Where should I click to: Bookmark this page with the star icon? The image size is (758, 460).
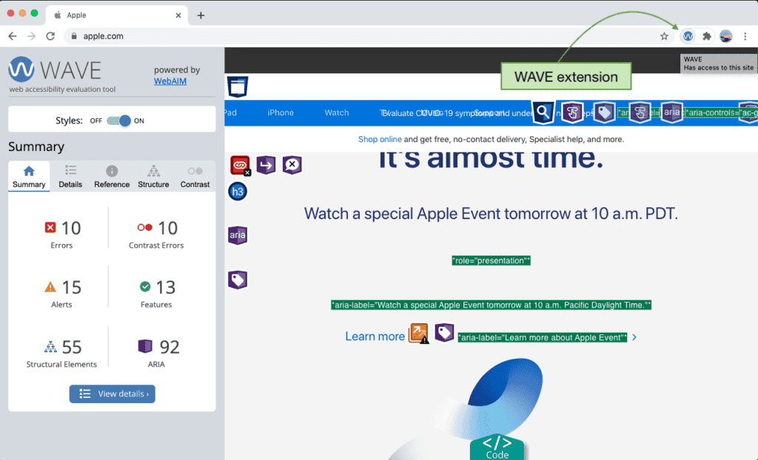(x=664, y=36)
